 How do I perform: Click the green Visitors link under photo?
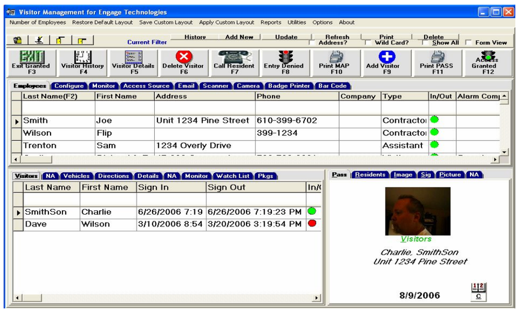[416, 239]
